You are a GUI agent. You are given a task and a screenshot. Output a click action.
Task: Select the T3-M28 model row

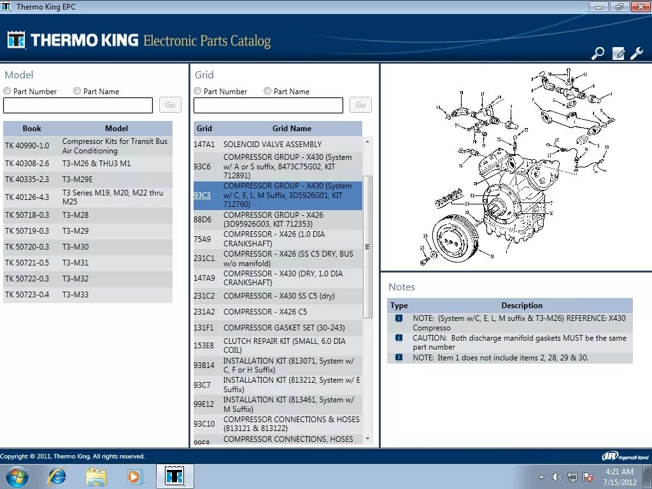[88, 215]
